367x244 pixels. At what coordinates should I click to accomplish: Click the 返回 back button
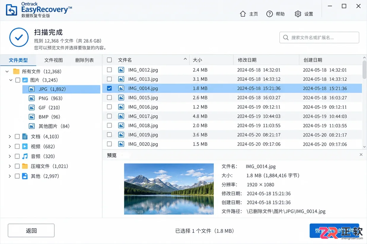pos(31,231)
